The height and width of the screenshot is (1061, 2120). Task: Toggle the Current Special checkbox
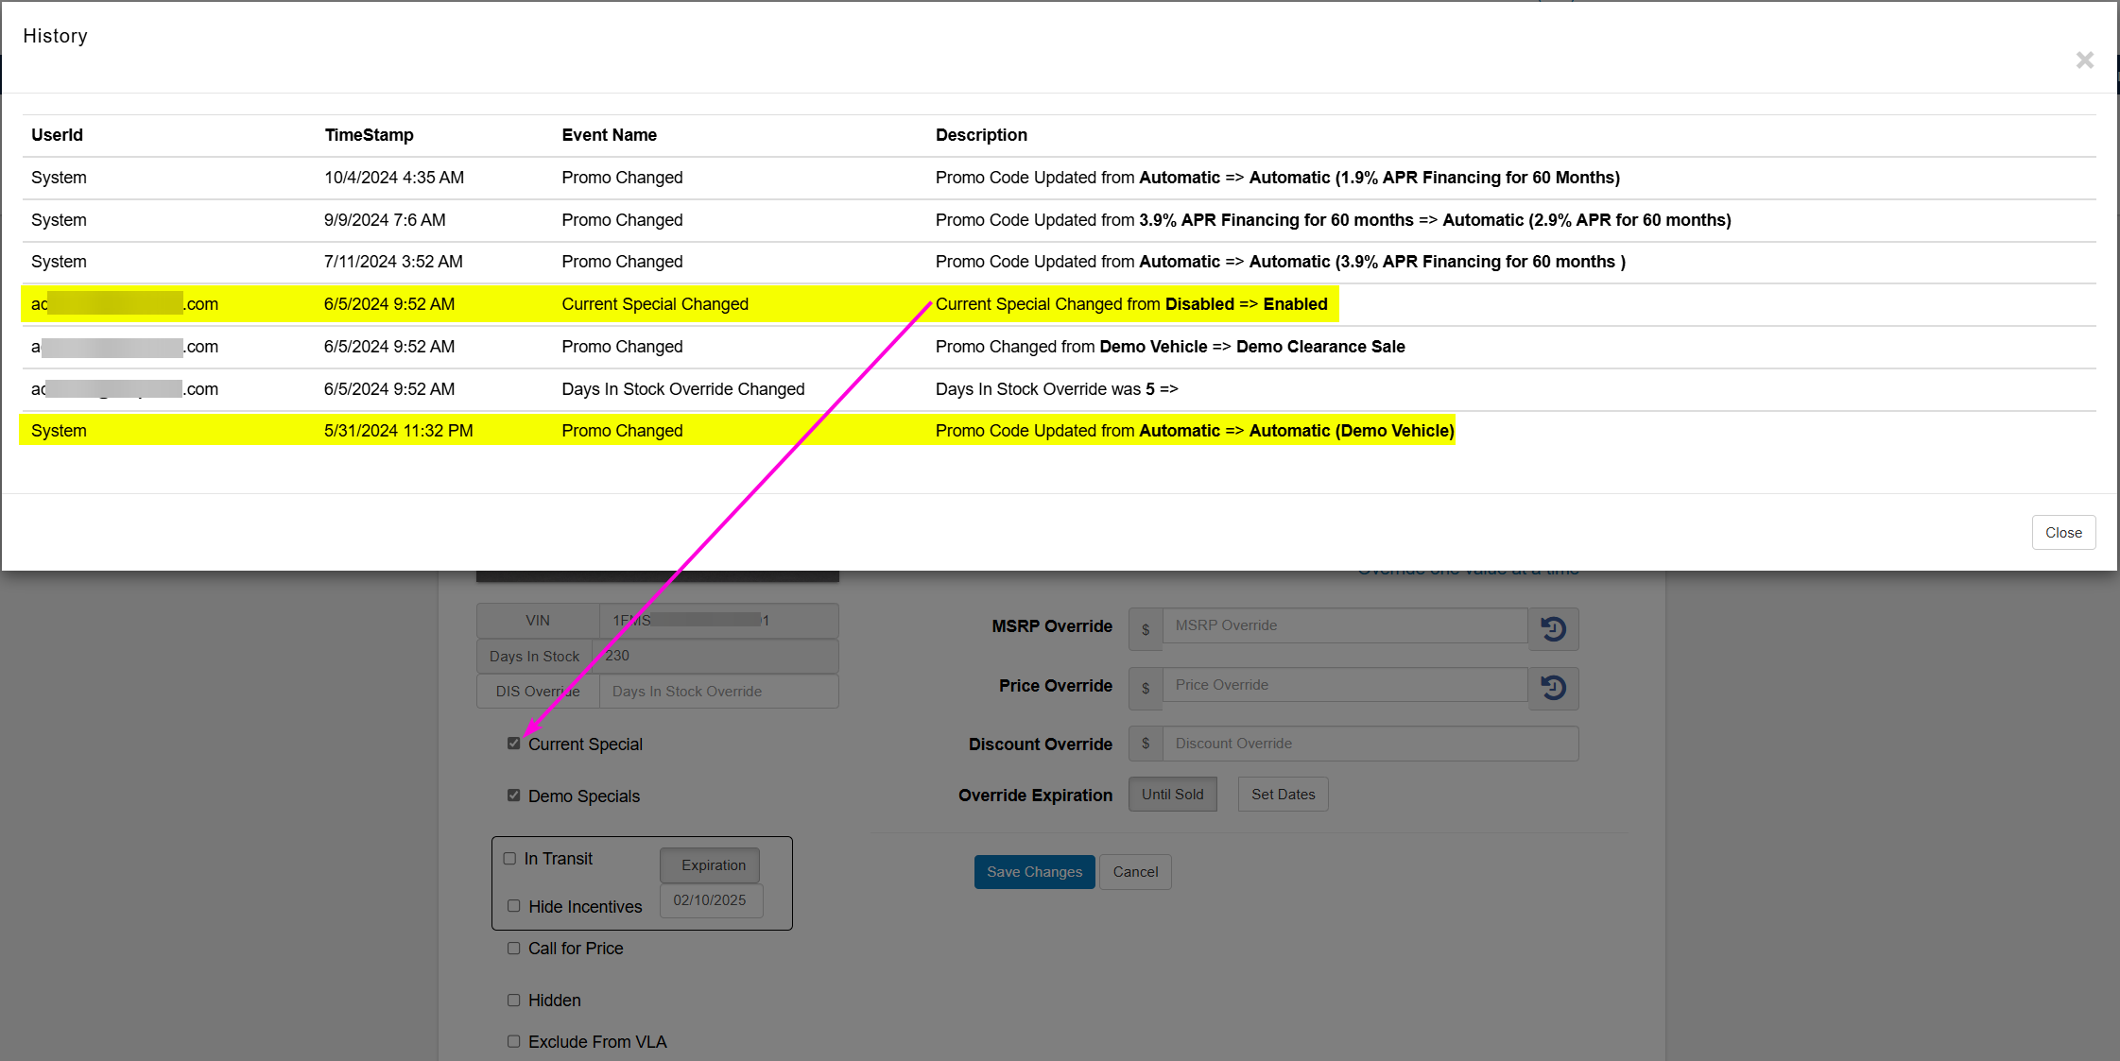pos(514,744)
